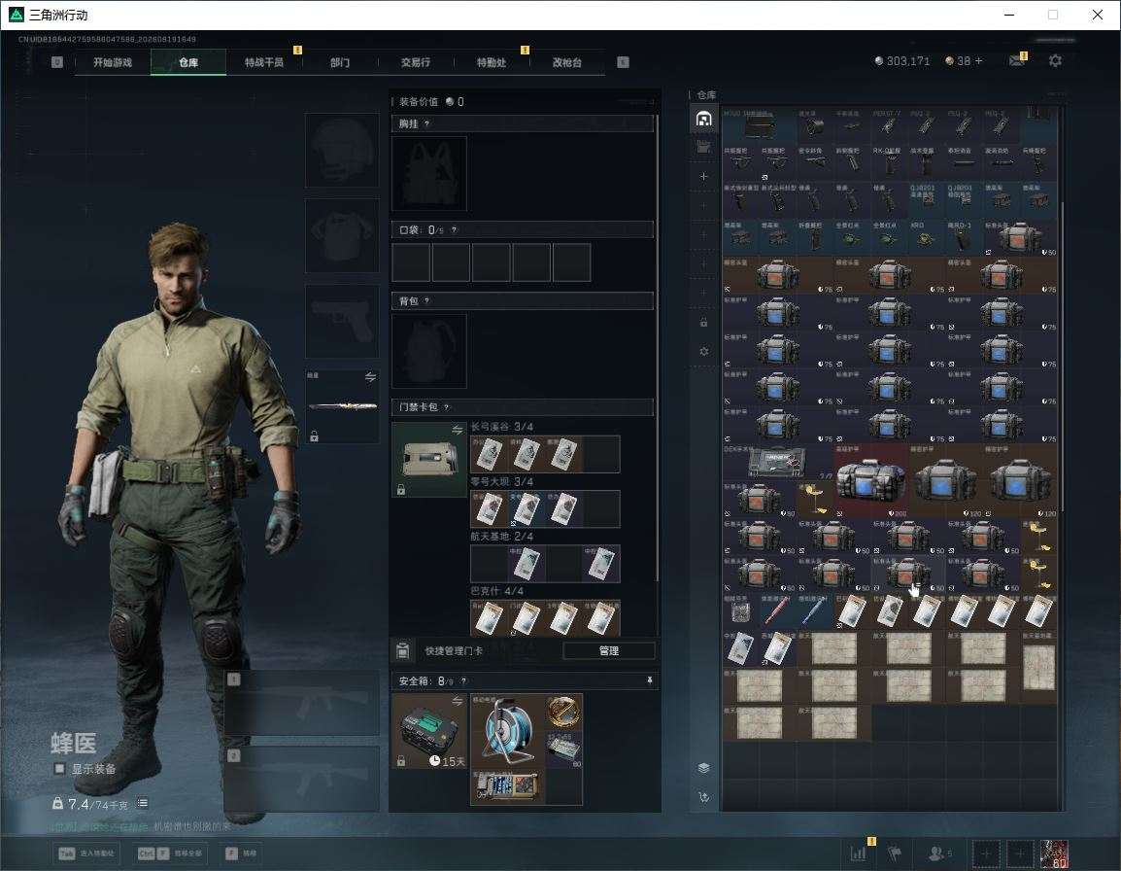Click the flag icon in bottom bar
Image resolution: width=1121 pixels, height=871 pixels.
tap(895, 854)
